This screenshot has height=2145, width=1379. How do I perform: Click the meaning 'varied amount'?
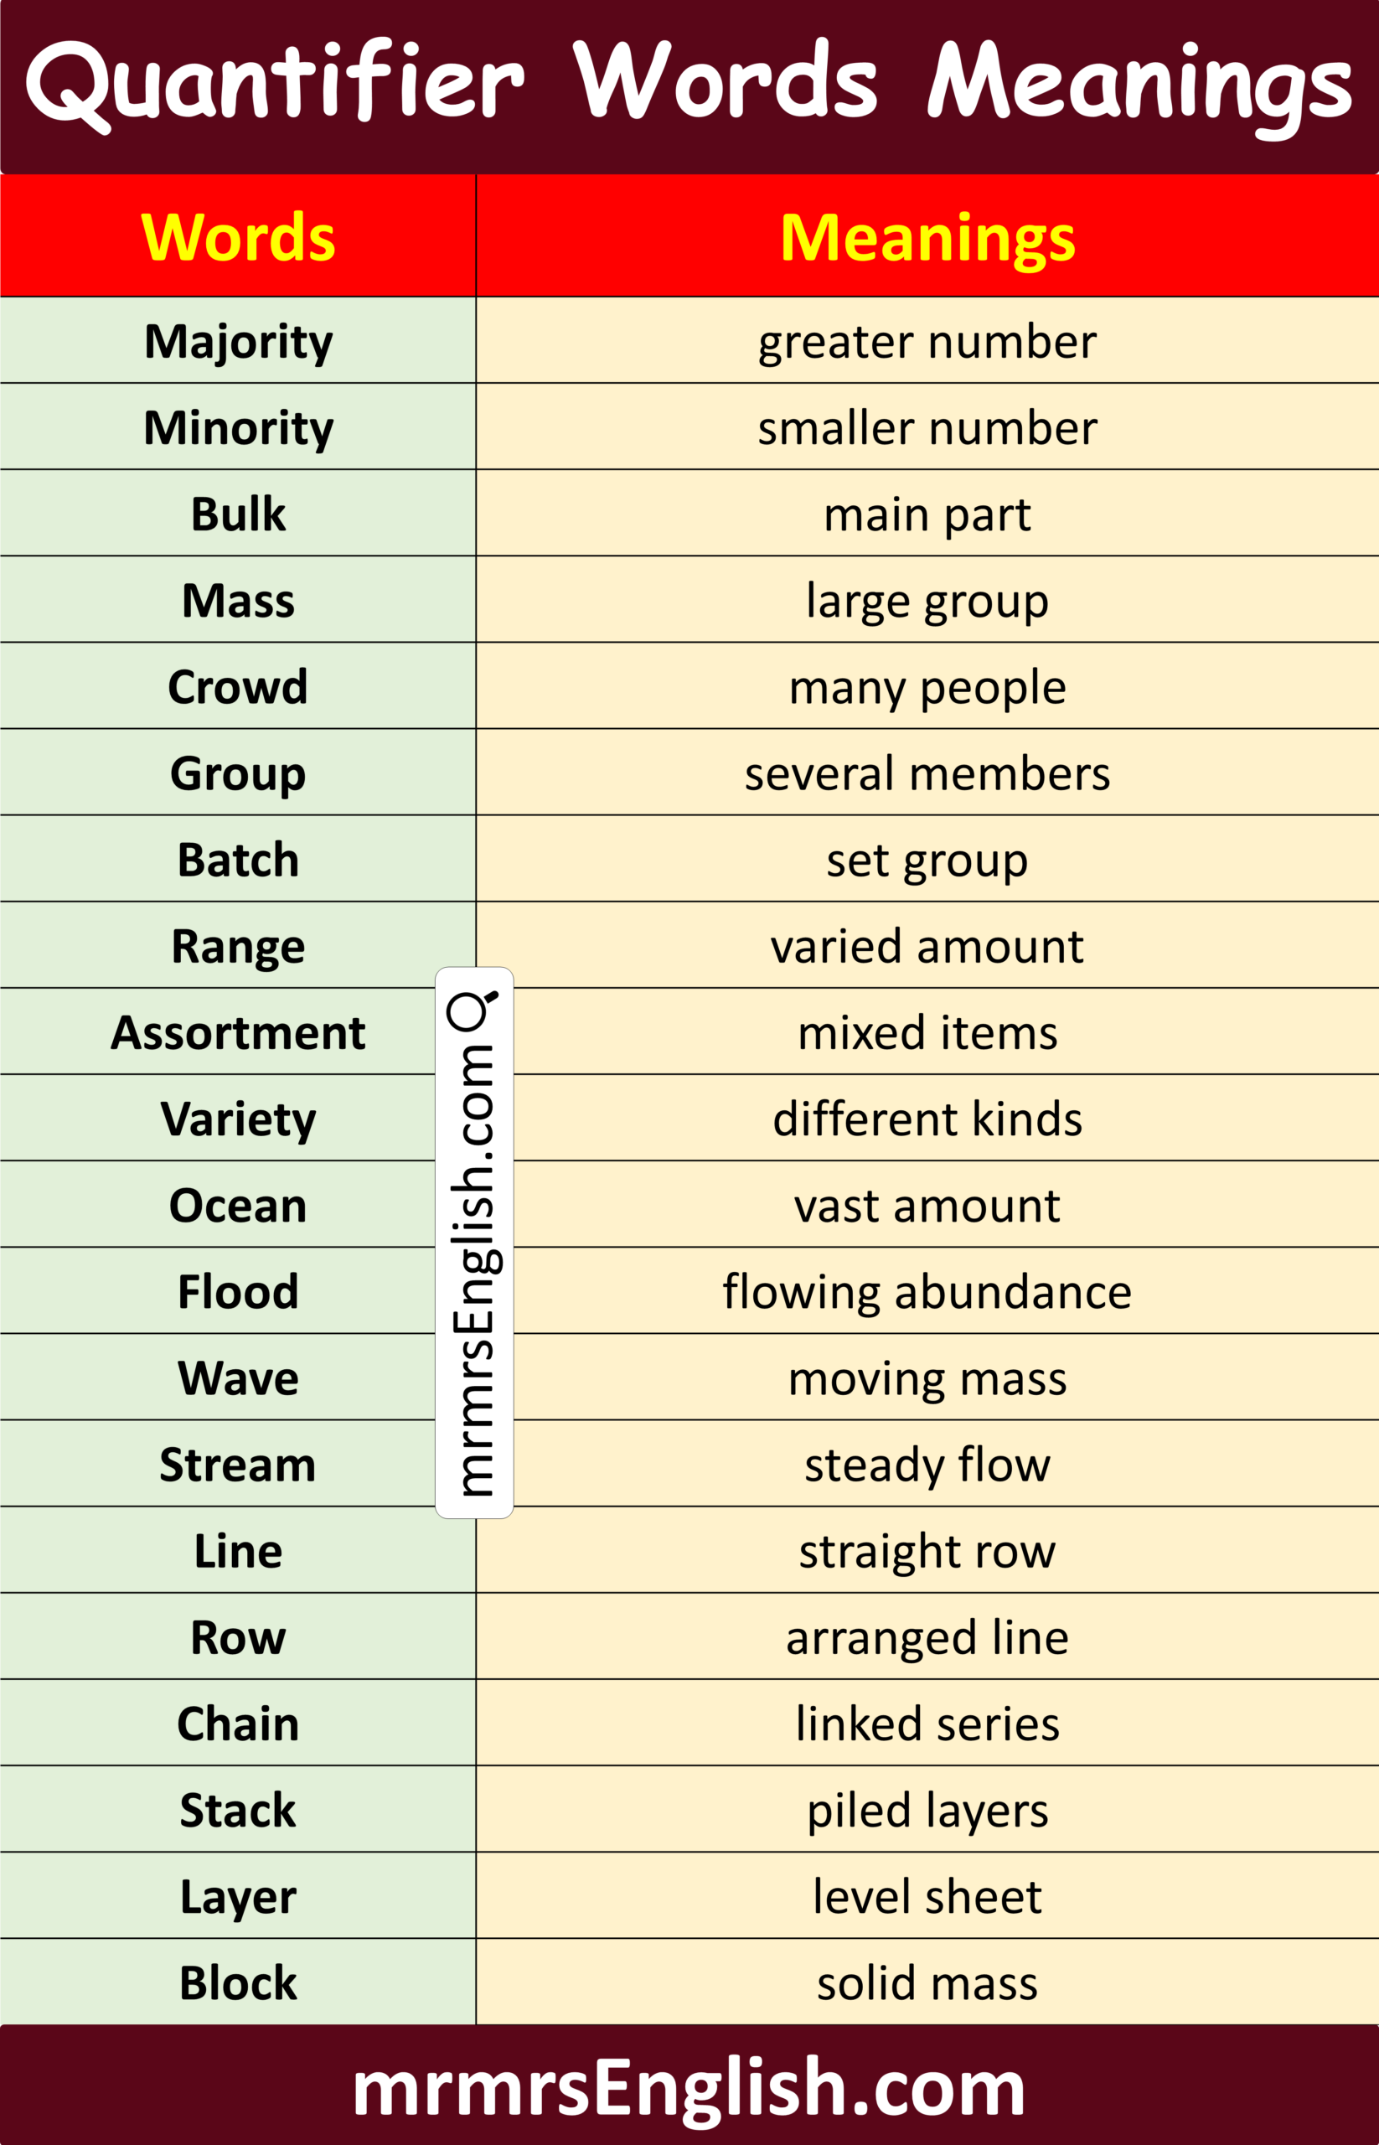(x=927, y=946)
